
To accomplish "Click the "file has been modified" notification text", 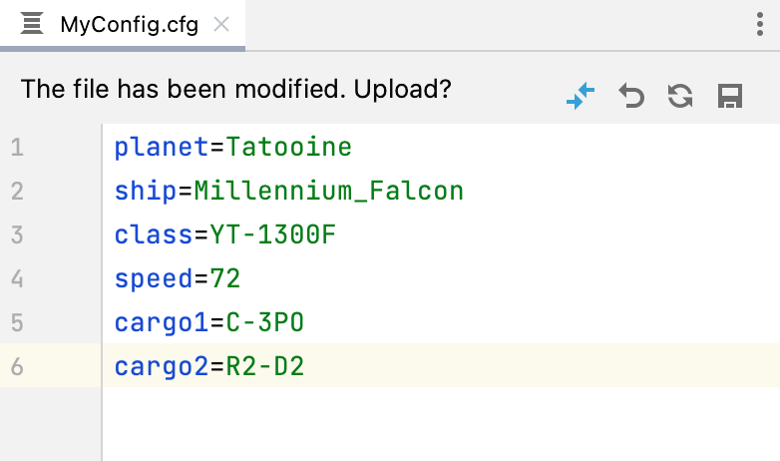I will tap(235, 89).
